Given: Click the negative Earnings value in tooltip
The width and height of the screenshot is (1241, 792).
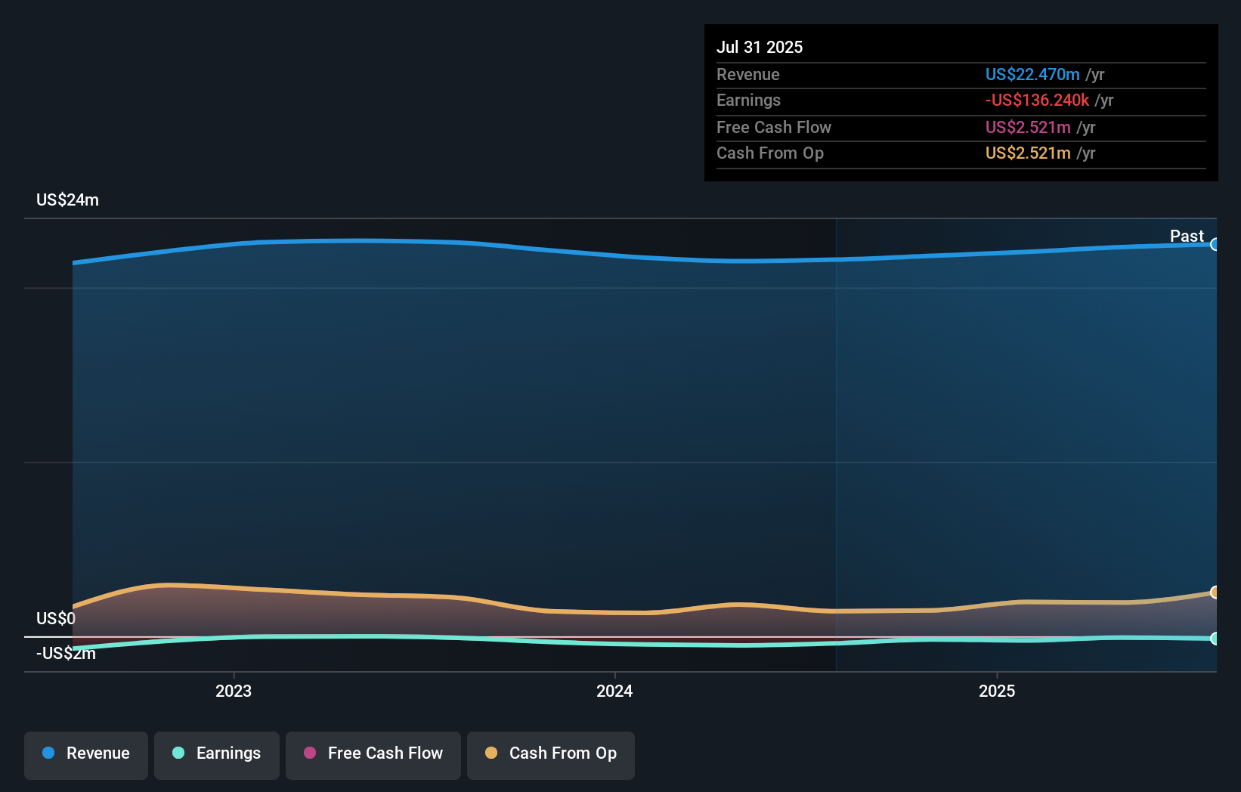Looking at the screenshot, I should pos(1037,101).
